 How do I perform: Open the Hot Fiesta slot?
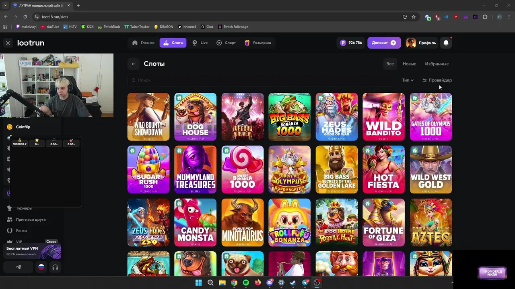tap(384, 169)
